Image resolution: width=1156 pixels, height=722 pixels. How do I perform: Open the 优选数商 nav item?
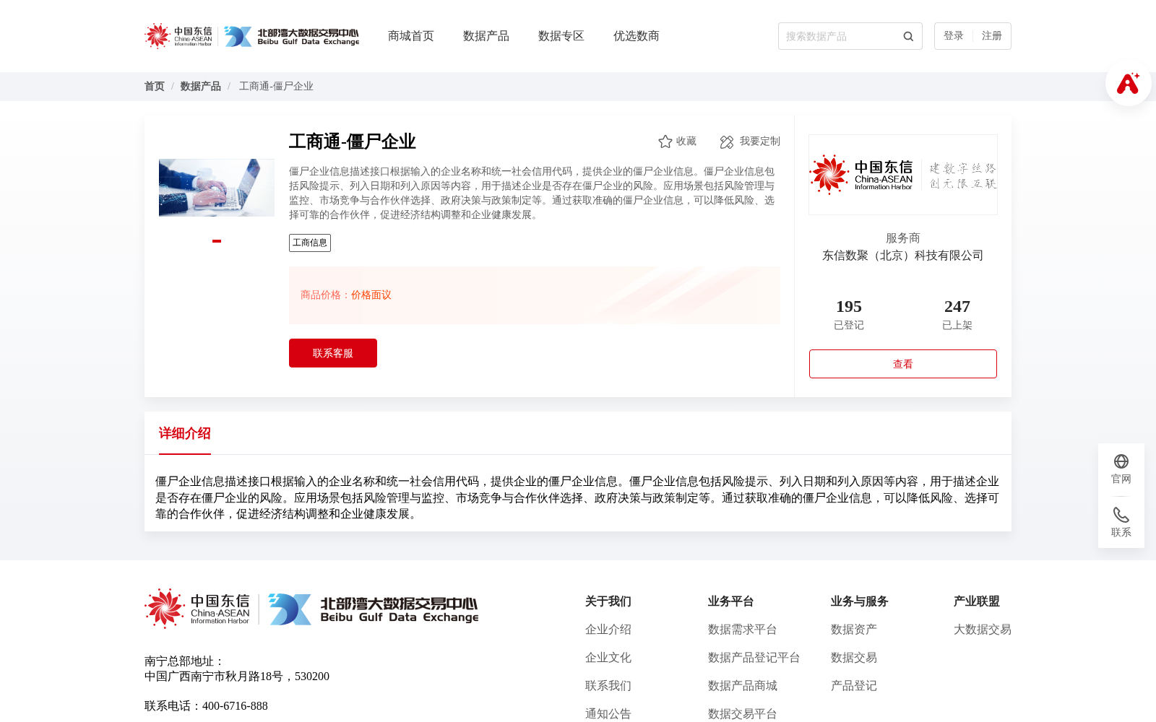[x=637, y=36]
